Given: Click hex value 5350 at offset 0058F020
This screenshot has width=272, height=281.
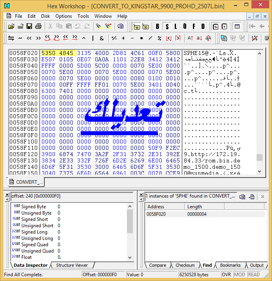Looking at the screenshot, I should (x=48, y=53).
